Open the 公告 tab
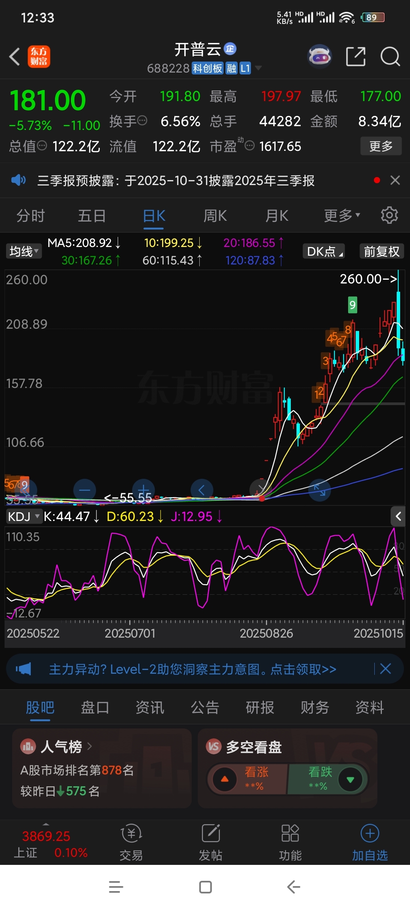 pos(205,708)
